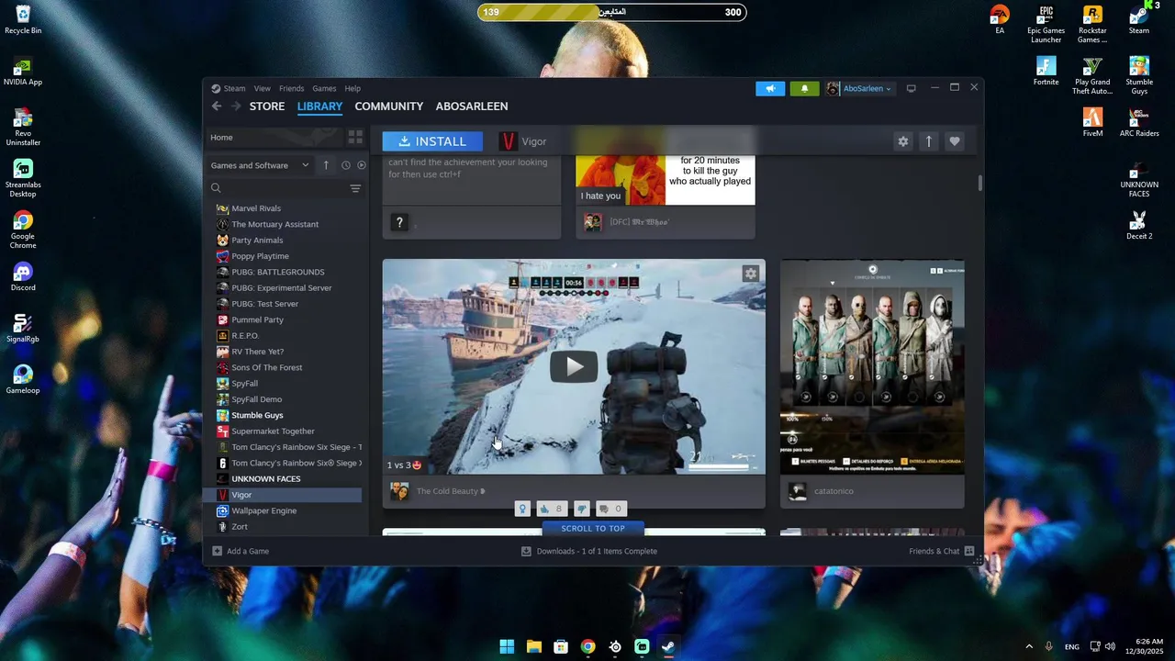
Task: Enter Big Picture mode via monitor icon
Action: click(x=912, y=89)
